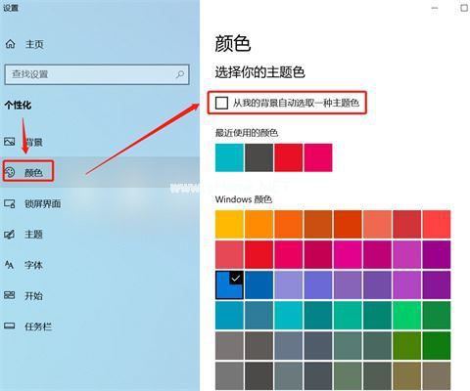Click the 主题 themes brush icon

point(10,234)
